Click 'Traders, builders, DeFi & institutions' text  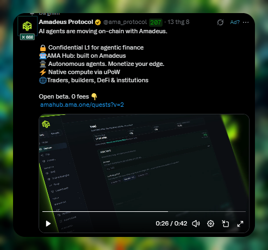(x=98, y=80)
